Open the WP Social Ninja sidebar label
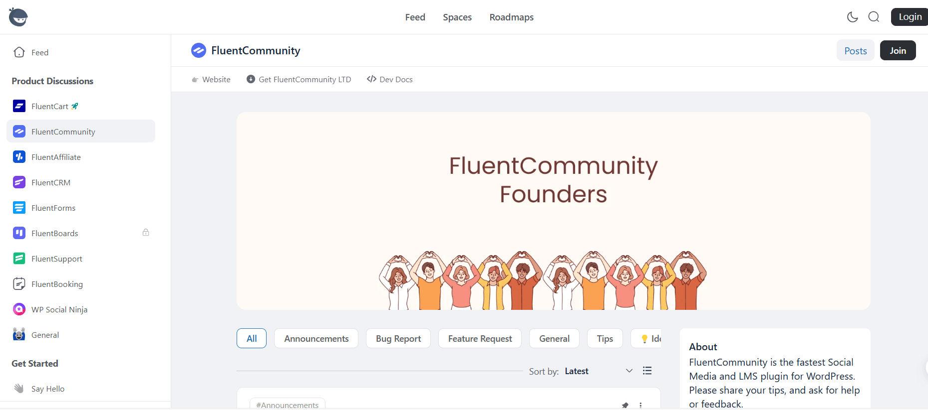Viewport: 928px width, 410px height. [x=59, y=309]
